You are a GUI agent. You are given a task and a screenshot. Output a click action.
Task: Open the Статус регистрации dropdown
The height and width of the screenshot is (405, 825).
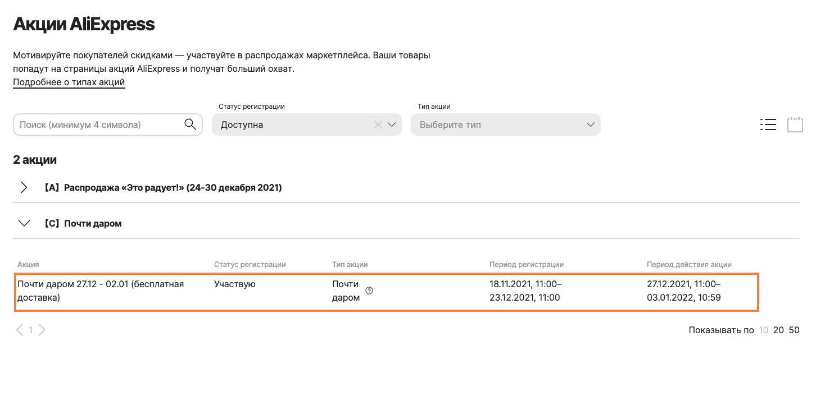pos(307,125)
